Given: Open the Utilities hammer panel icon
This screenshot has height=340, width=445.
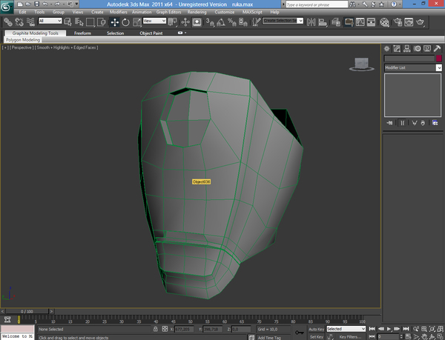Looking at the screenshot, I should [x=438, y=47].
